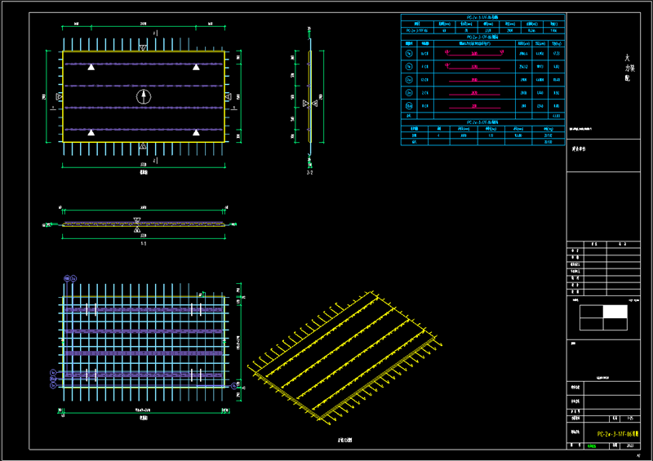Select the yellow isometric slab view
Screen dimensions: 653x461
[344, 358]
